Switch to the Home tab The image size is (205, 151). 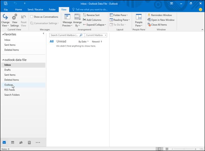(x=18, y=10)
